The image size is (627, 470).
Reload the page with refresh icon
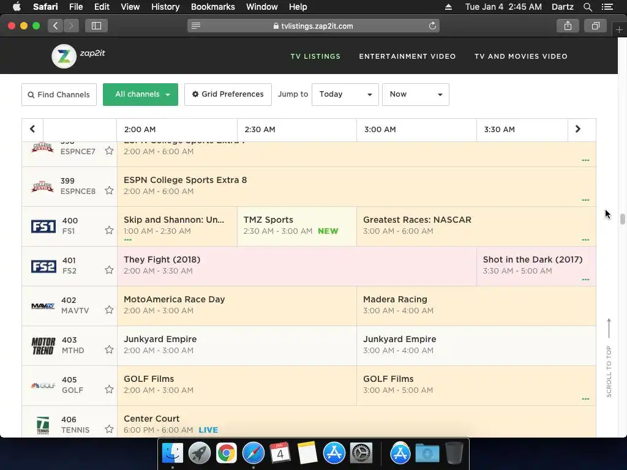tap(432, 26)
